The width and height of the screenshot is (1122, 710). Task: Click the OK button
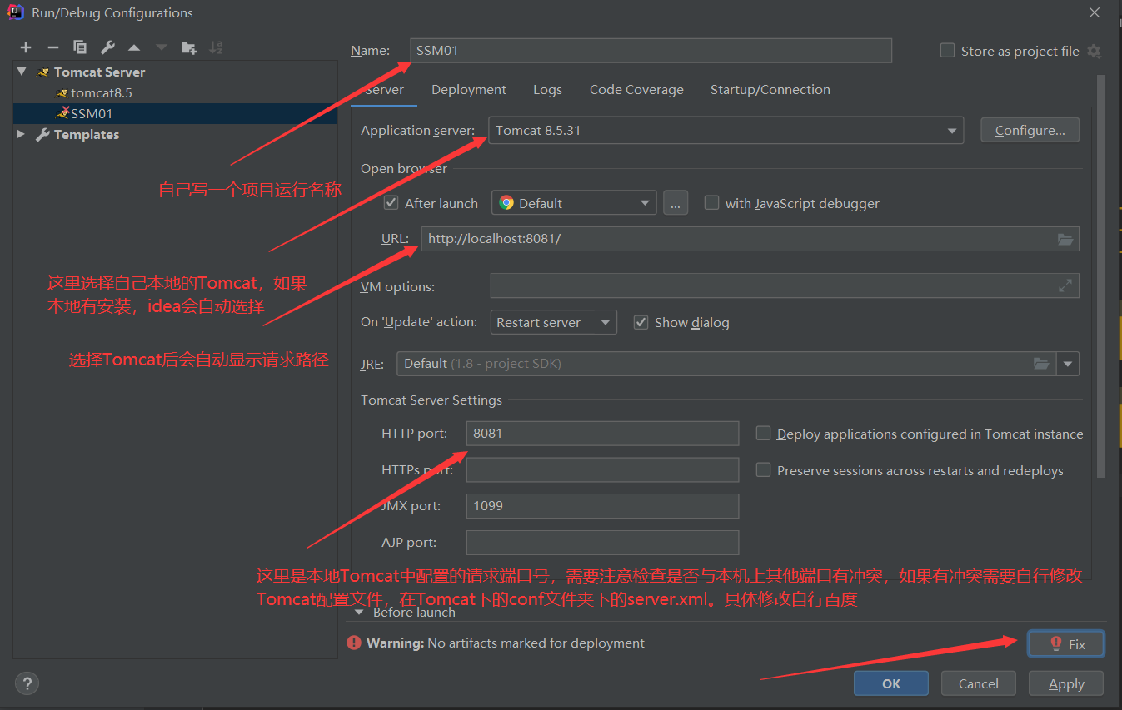(891, 683)
